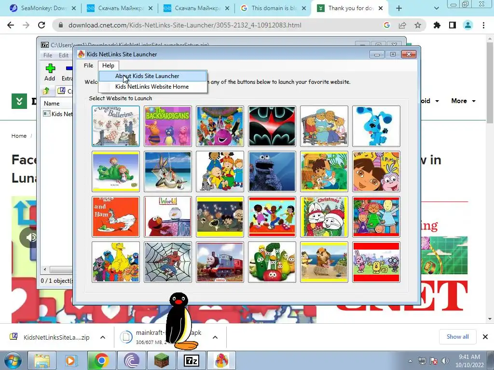Launch the VeggieTales website button

(272, 262)
